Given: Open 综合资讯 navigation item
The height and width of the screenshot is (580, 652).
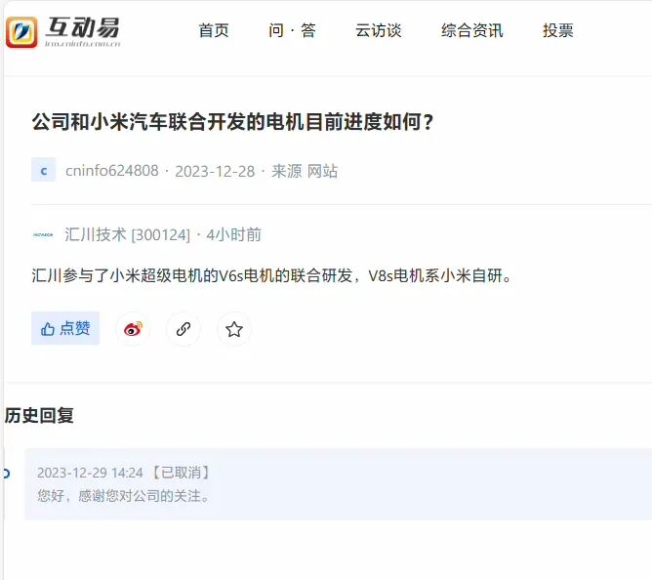Looking at the screenshot, I should click(472, 30).
